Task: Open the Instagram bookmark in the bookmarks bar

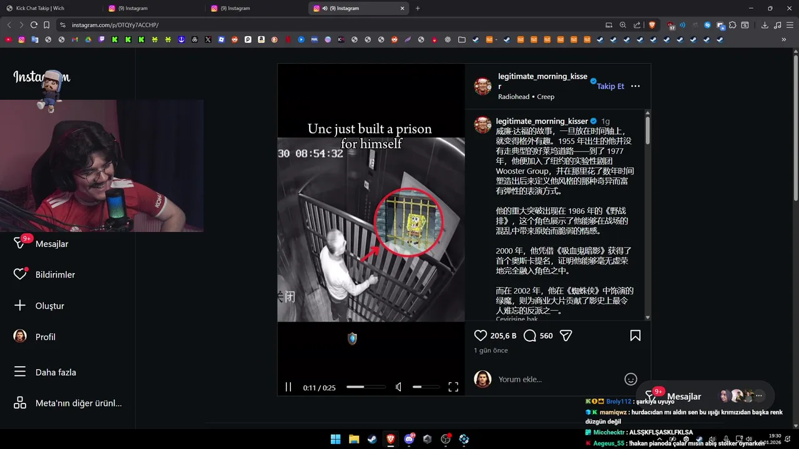Action: (x=21, y=39)
